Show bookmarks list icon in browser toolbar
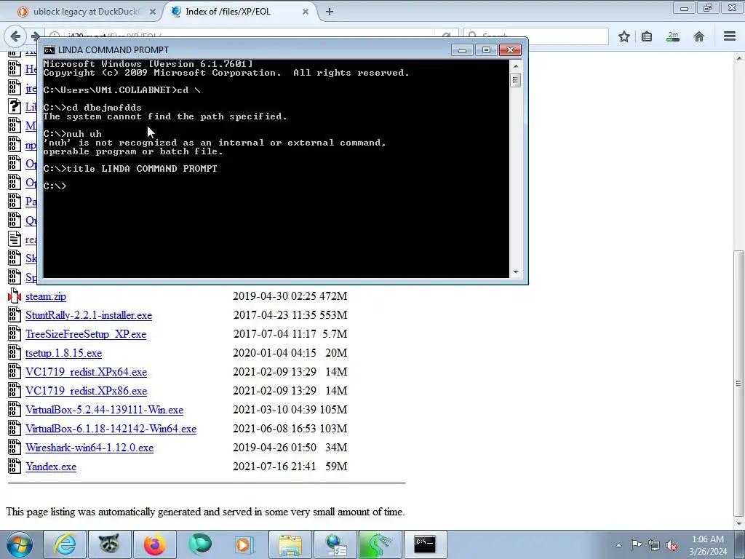This screenshot has width=745, height=559. point(647,36)
